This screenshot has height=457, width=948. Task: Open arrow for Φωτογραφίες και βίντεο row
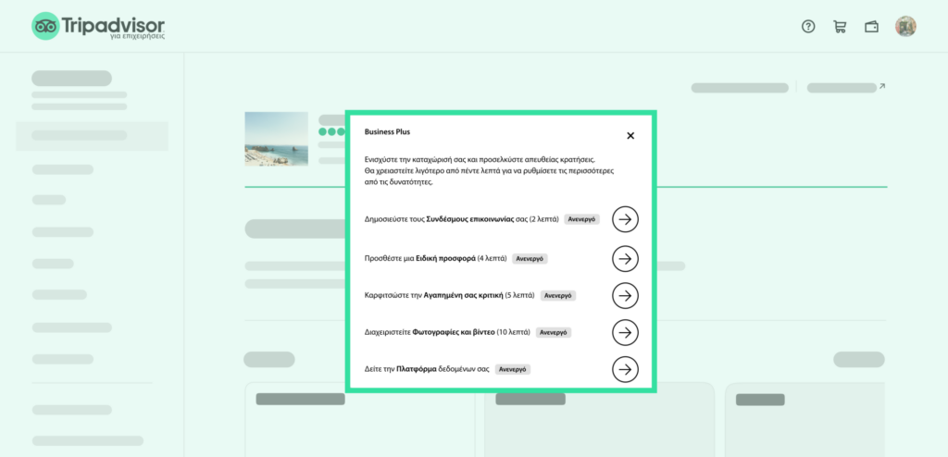[625, 332]
